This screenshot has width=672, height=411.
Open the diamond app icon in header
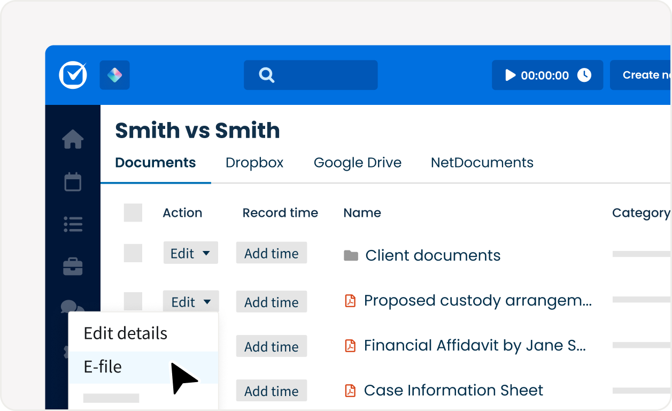[114, 75]
